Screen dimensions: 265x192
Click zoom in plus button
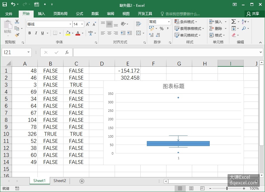244,188
